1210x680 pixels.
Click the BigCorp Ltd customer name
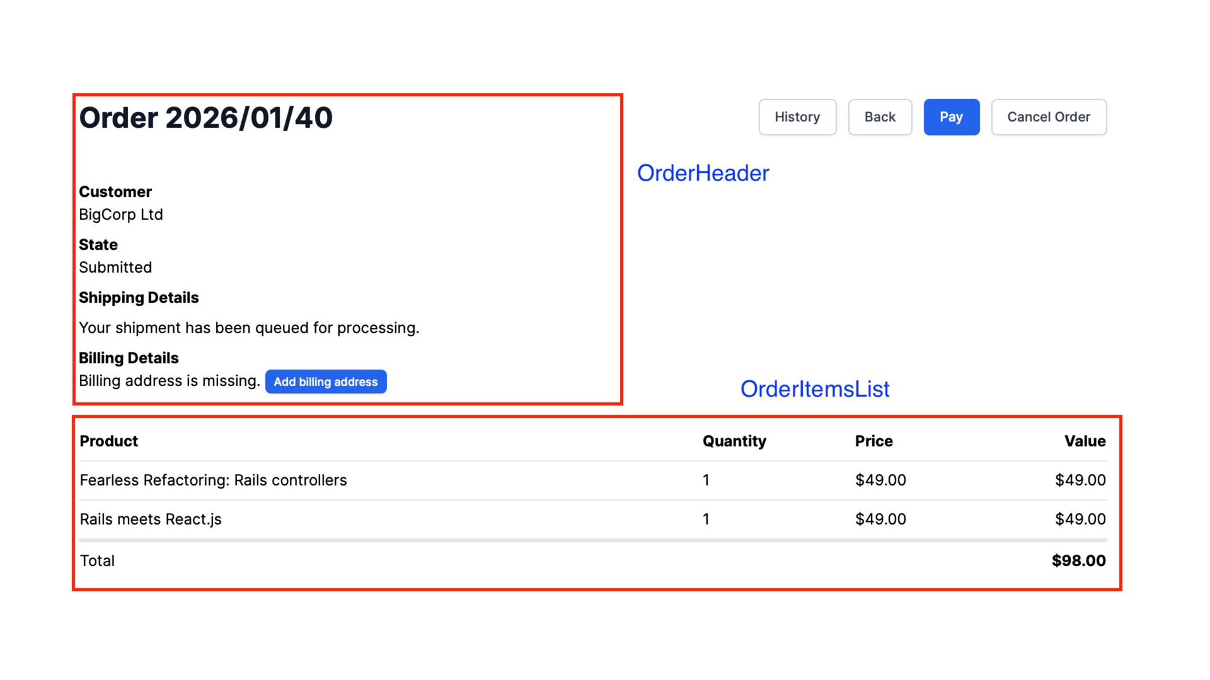(121, 215)
